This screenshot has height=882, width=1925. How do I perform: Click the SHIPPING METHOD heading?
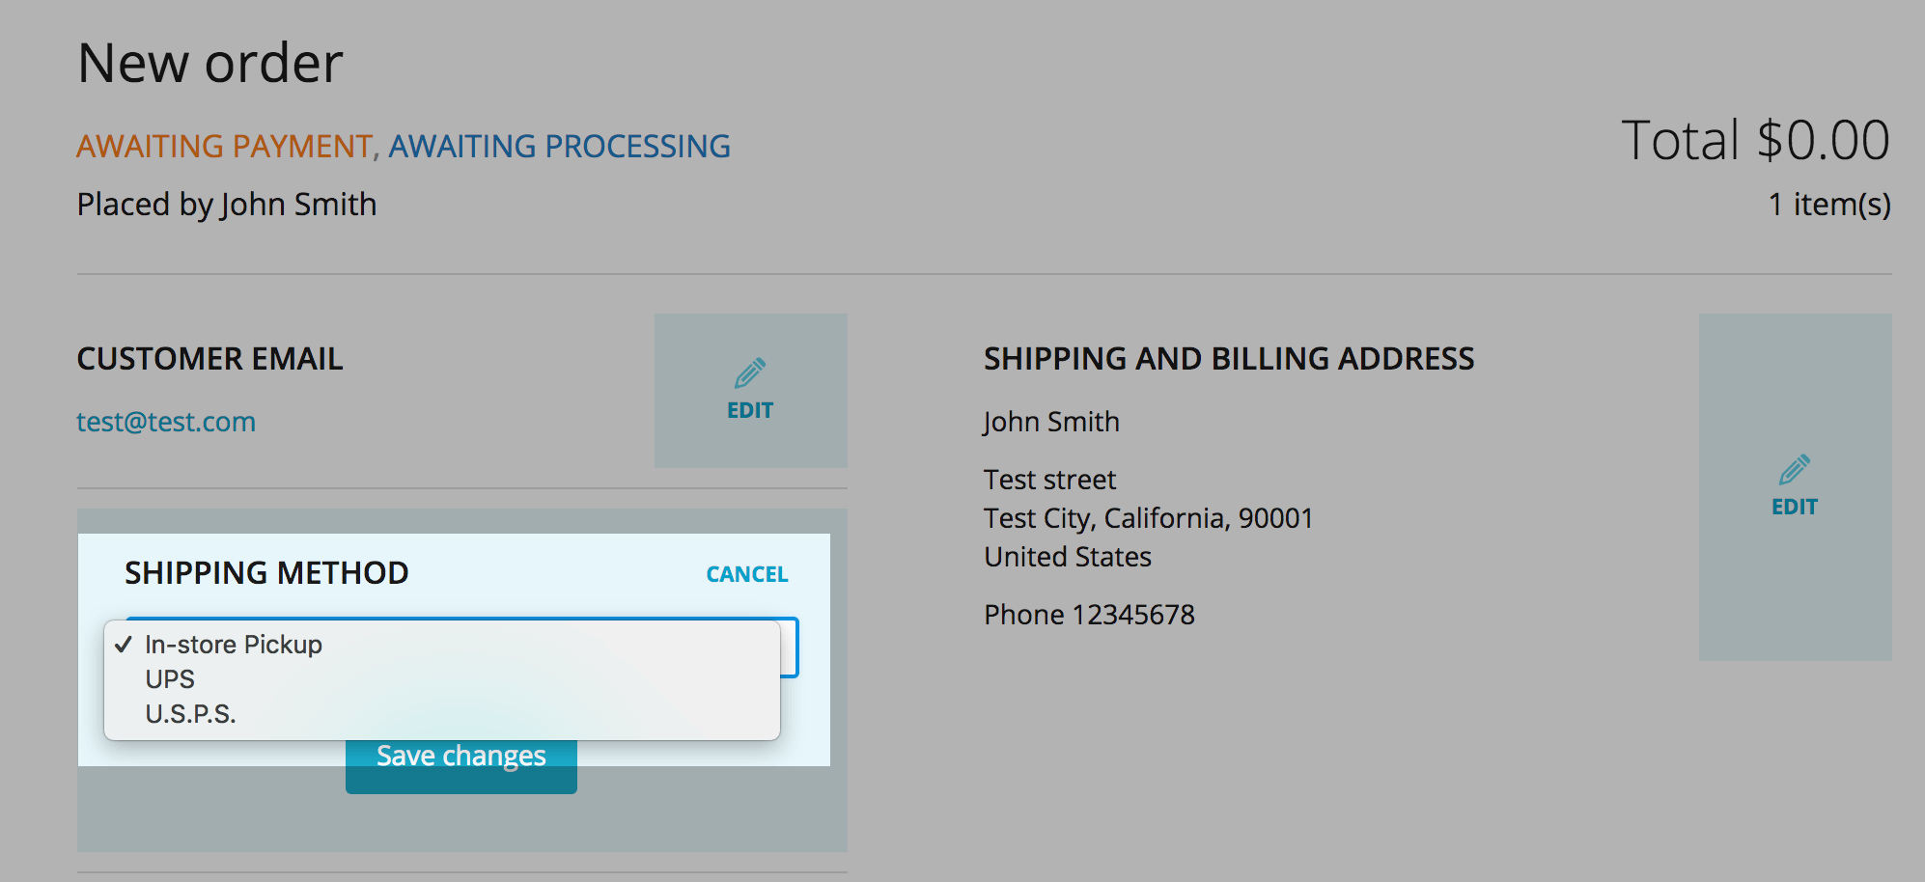pos(266,573)
